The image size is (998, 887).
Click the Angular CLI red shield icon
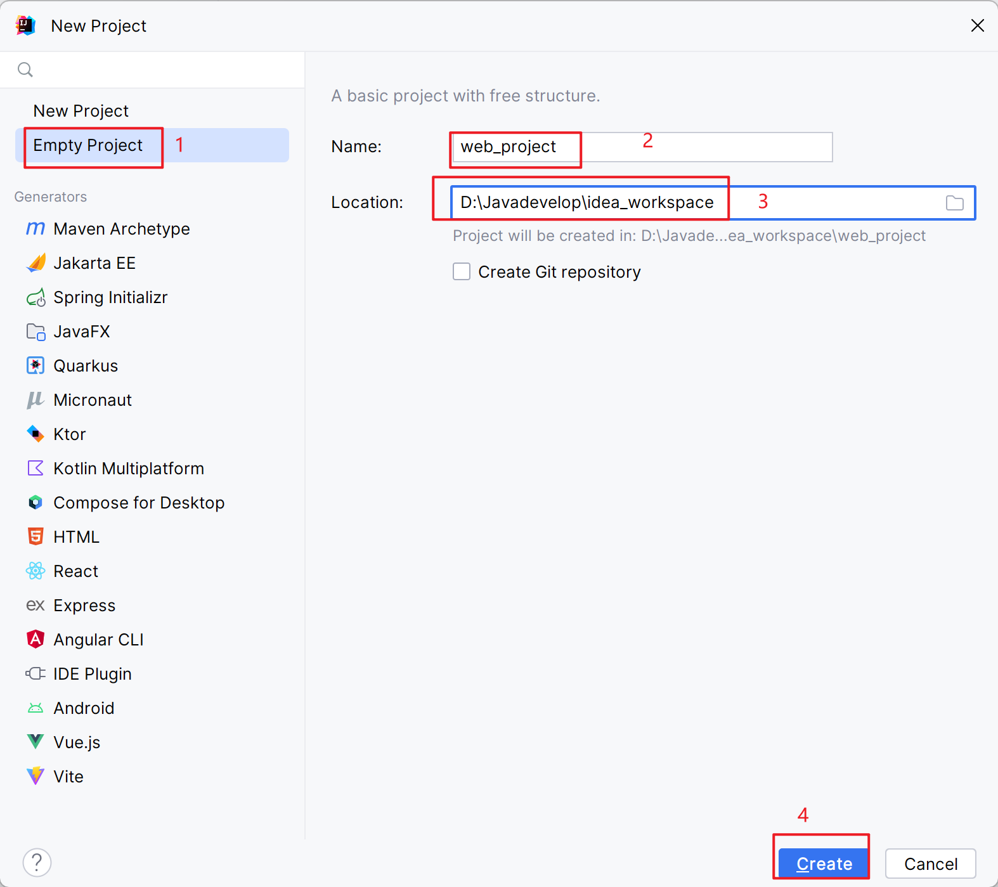36,639
